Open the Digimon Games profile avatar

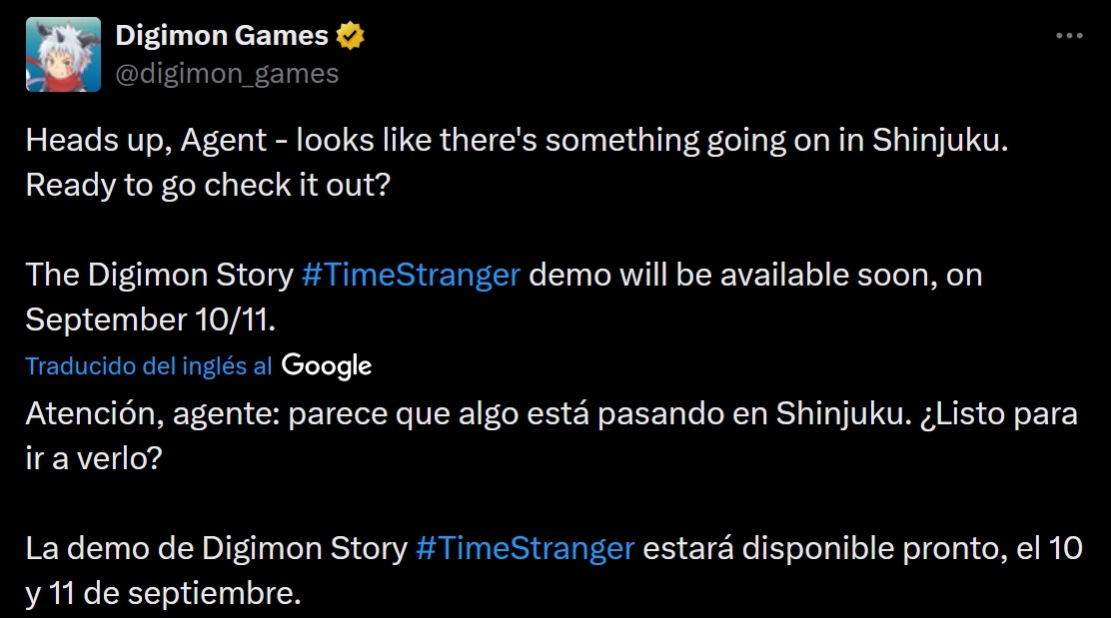pyautogui.click(x=63, y=55)
